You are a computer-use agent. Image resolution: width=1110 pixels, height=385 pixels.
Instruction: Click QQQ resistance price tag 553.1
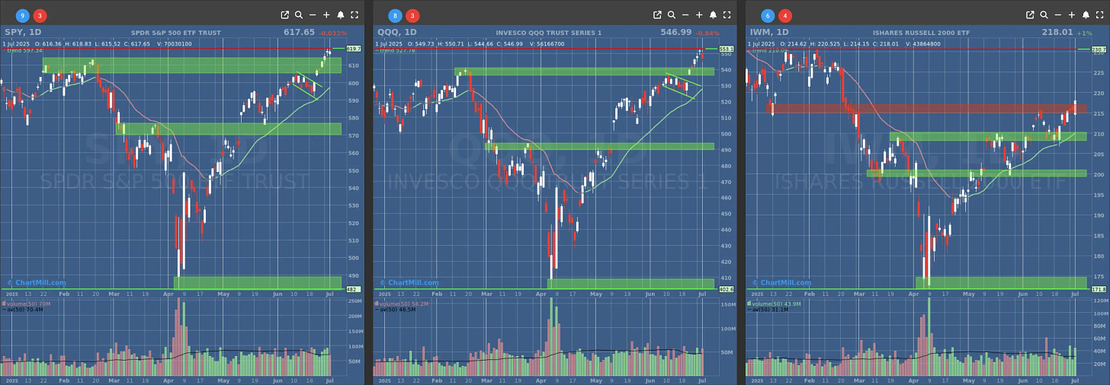click(727, 49)
